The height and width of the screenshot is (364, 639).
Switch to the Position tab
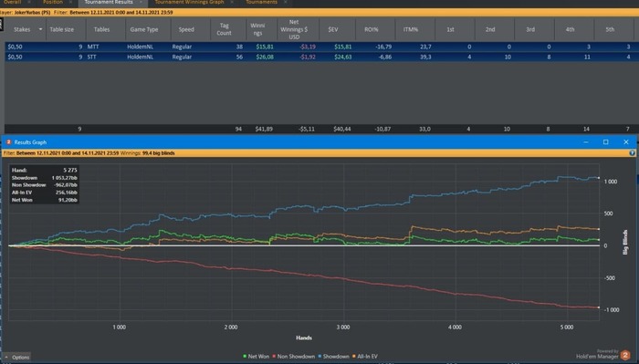[53, 2]
